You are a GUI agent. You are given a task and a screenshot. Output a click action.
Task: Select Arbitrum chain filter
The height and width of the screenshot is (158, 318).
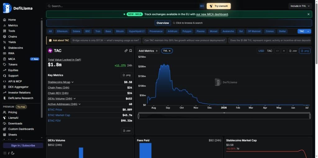(172, 31)
